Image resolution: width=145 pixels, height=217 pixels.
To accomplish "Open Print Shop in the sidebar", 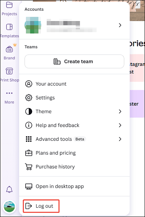I will coord(9,75).
